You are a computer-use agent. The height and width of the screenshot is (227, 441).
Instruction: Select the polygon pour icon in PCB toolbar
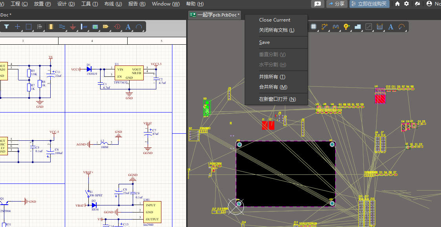pos(357,27)
